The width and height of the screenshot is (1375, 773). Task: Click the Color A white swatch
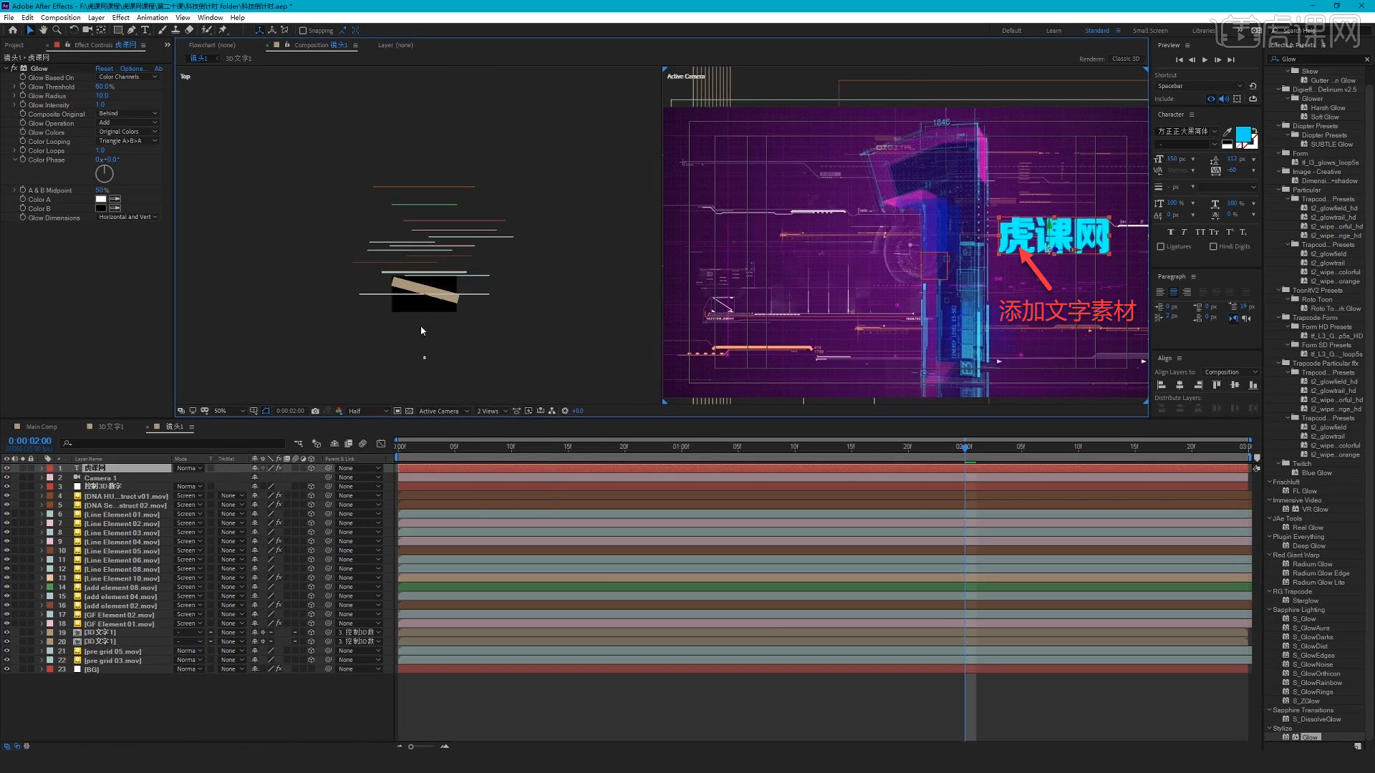pos(101,199)
